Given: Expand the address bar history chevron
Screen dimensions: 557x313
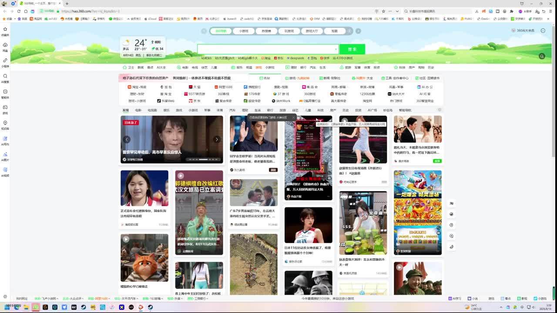Looking at the screenshot, I should [398, 11].
